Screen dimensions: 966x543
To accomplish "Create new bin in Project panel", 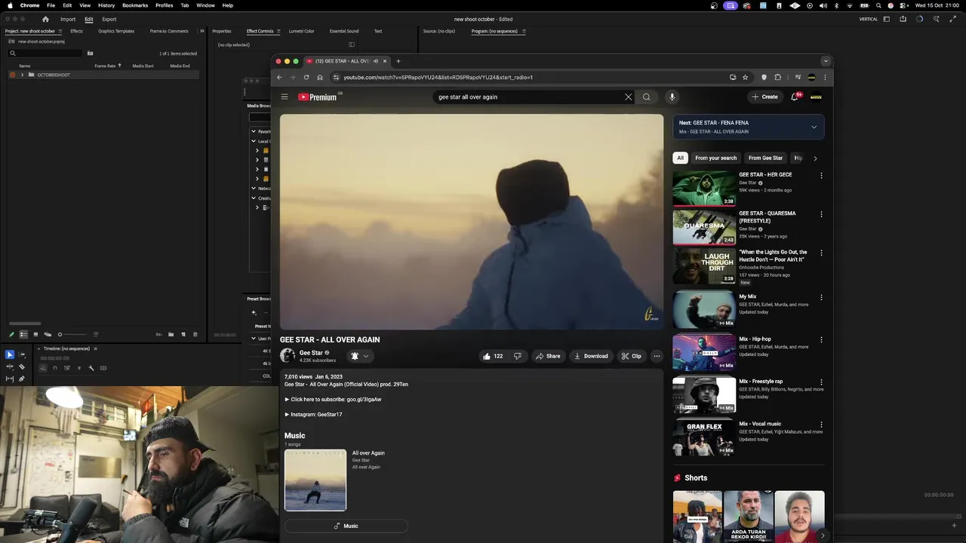I will pyautogui.click(x=171, y=334).
